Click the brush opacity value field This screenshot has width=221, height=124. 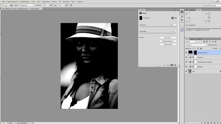(45, 6)
